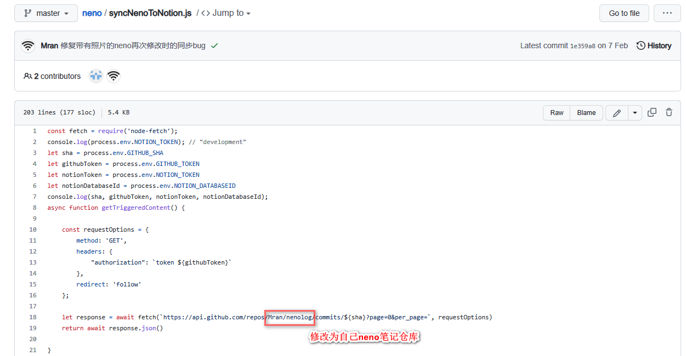This screenshot has width=686, height=356.
Task: Click the contributors people icon
Action: pos(27,76)
